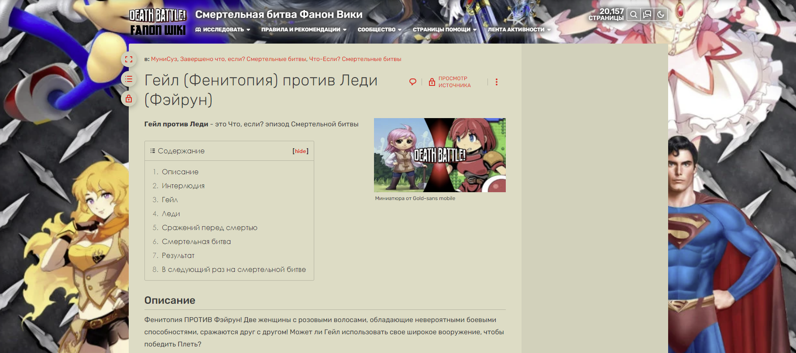The width and height of the screenshot is (796, 353).
Task: Click the red comment bubble icon
Action: (x=412, y=82)
